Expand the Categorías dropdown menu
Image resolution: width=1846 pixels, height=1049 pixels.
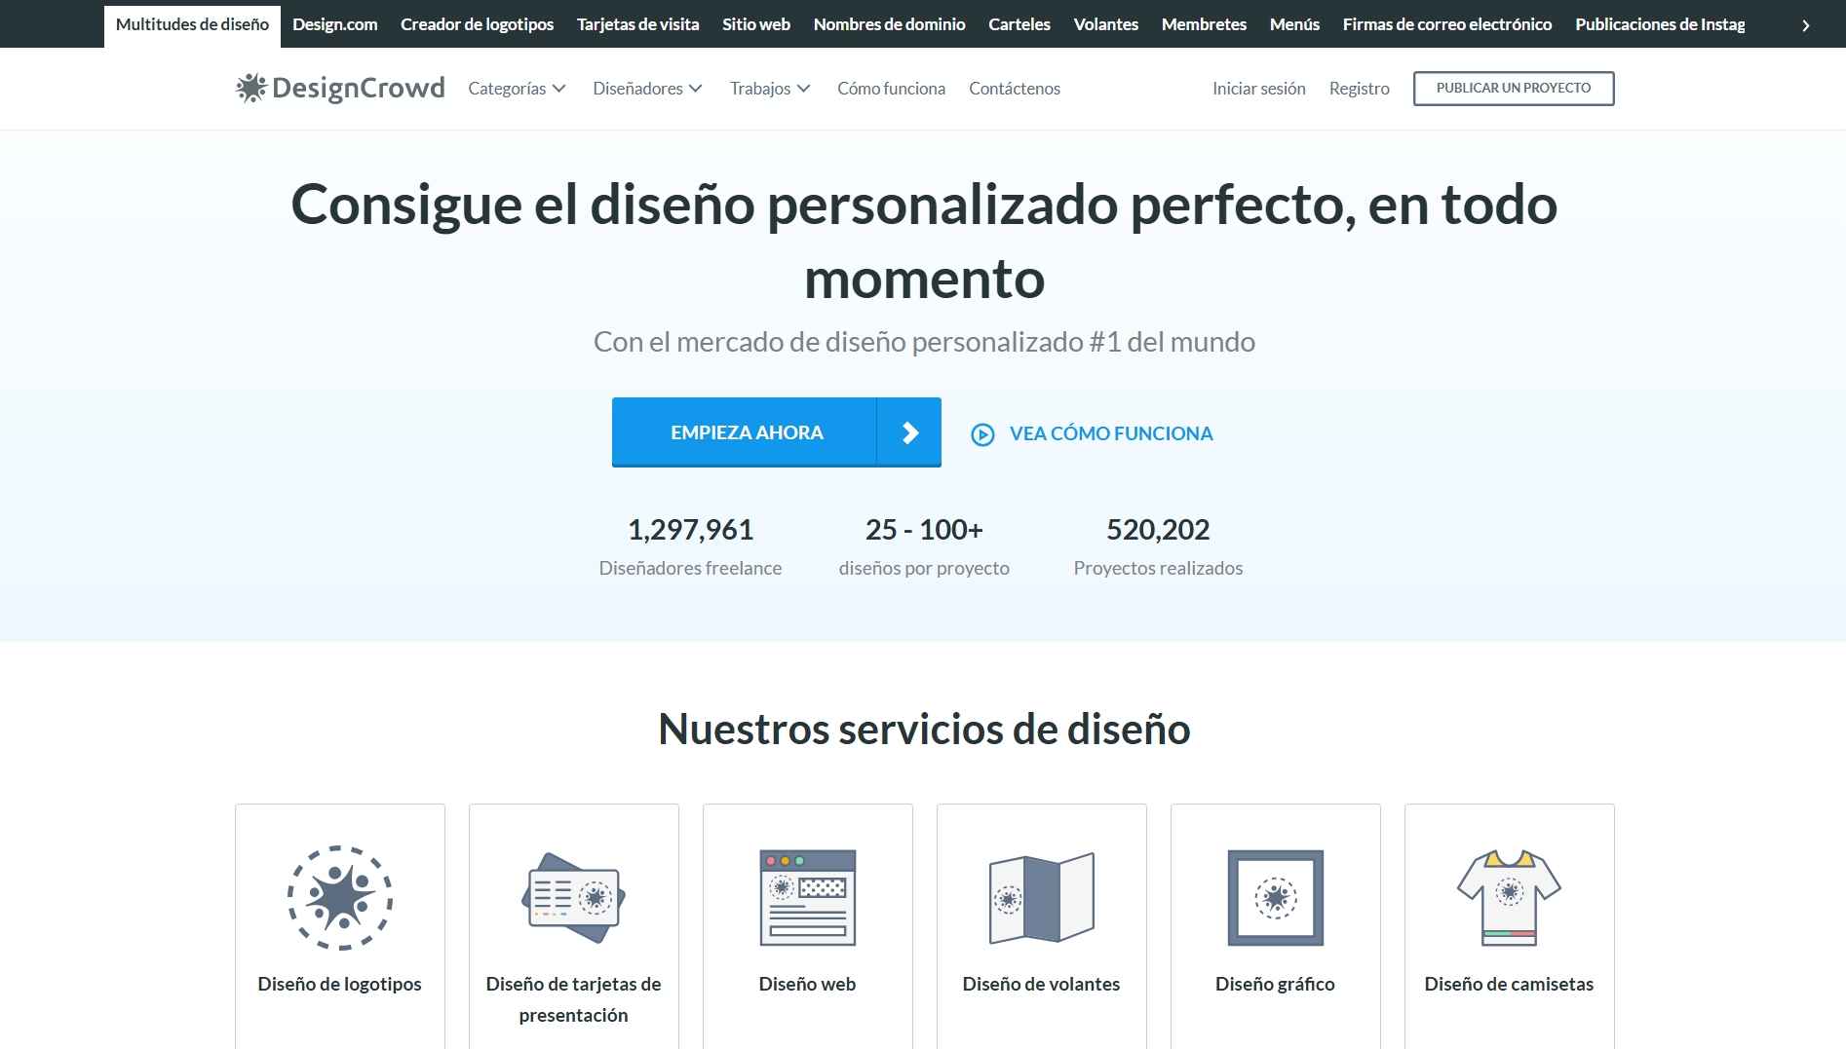point(517,89)
